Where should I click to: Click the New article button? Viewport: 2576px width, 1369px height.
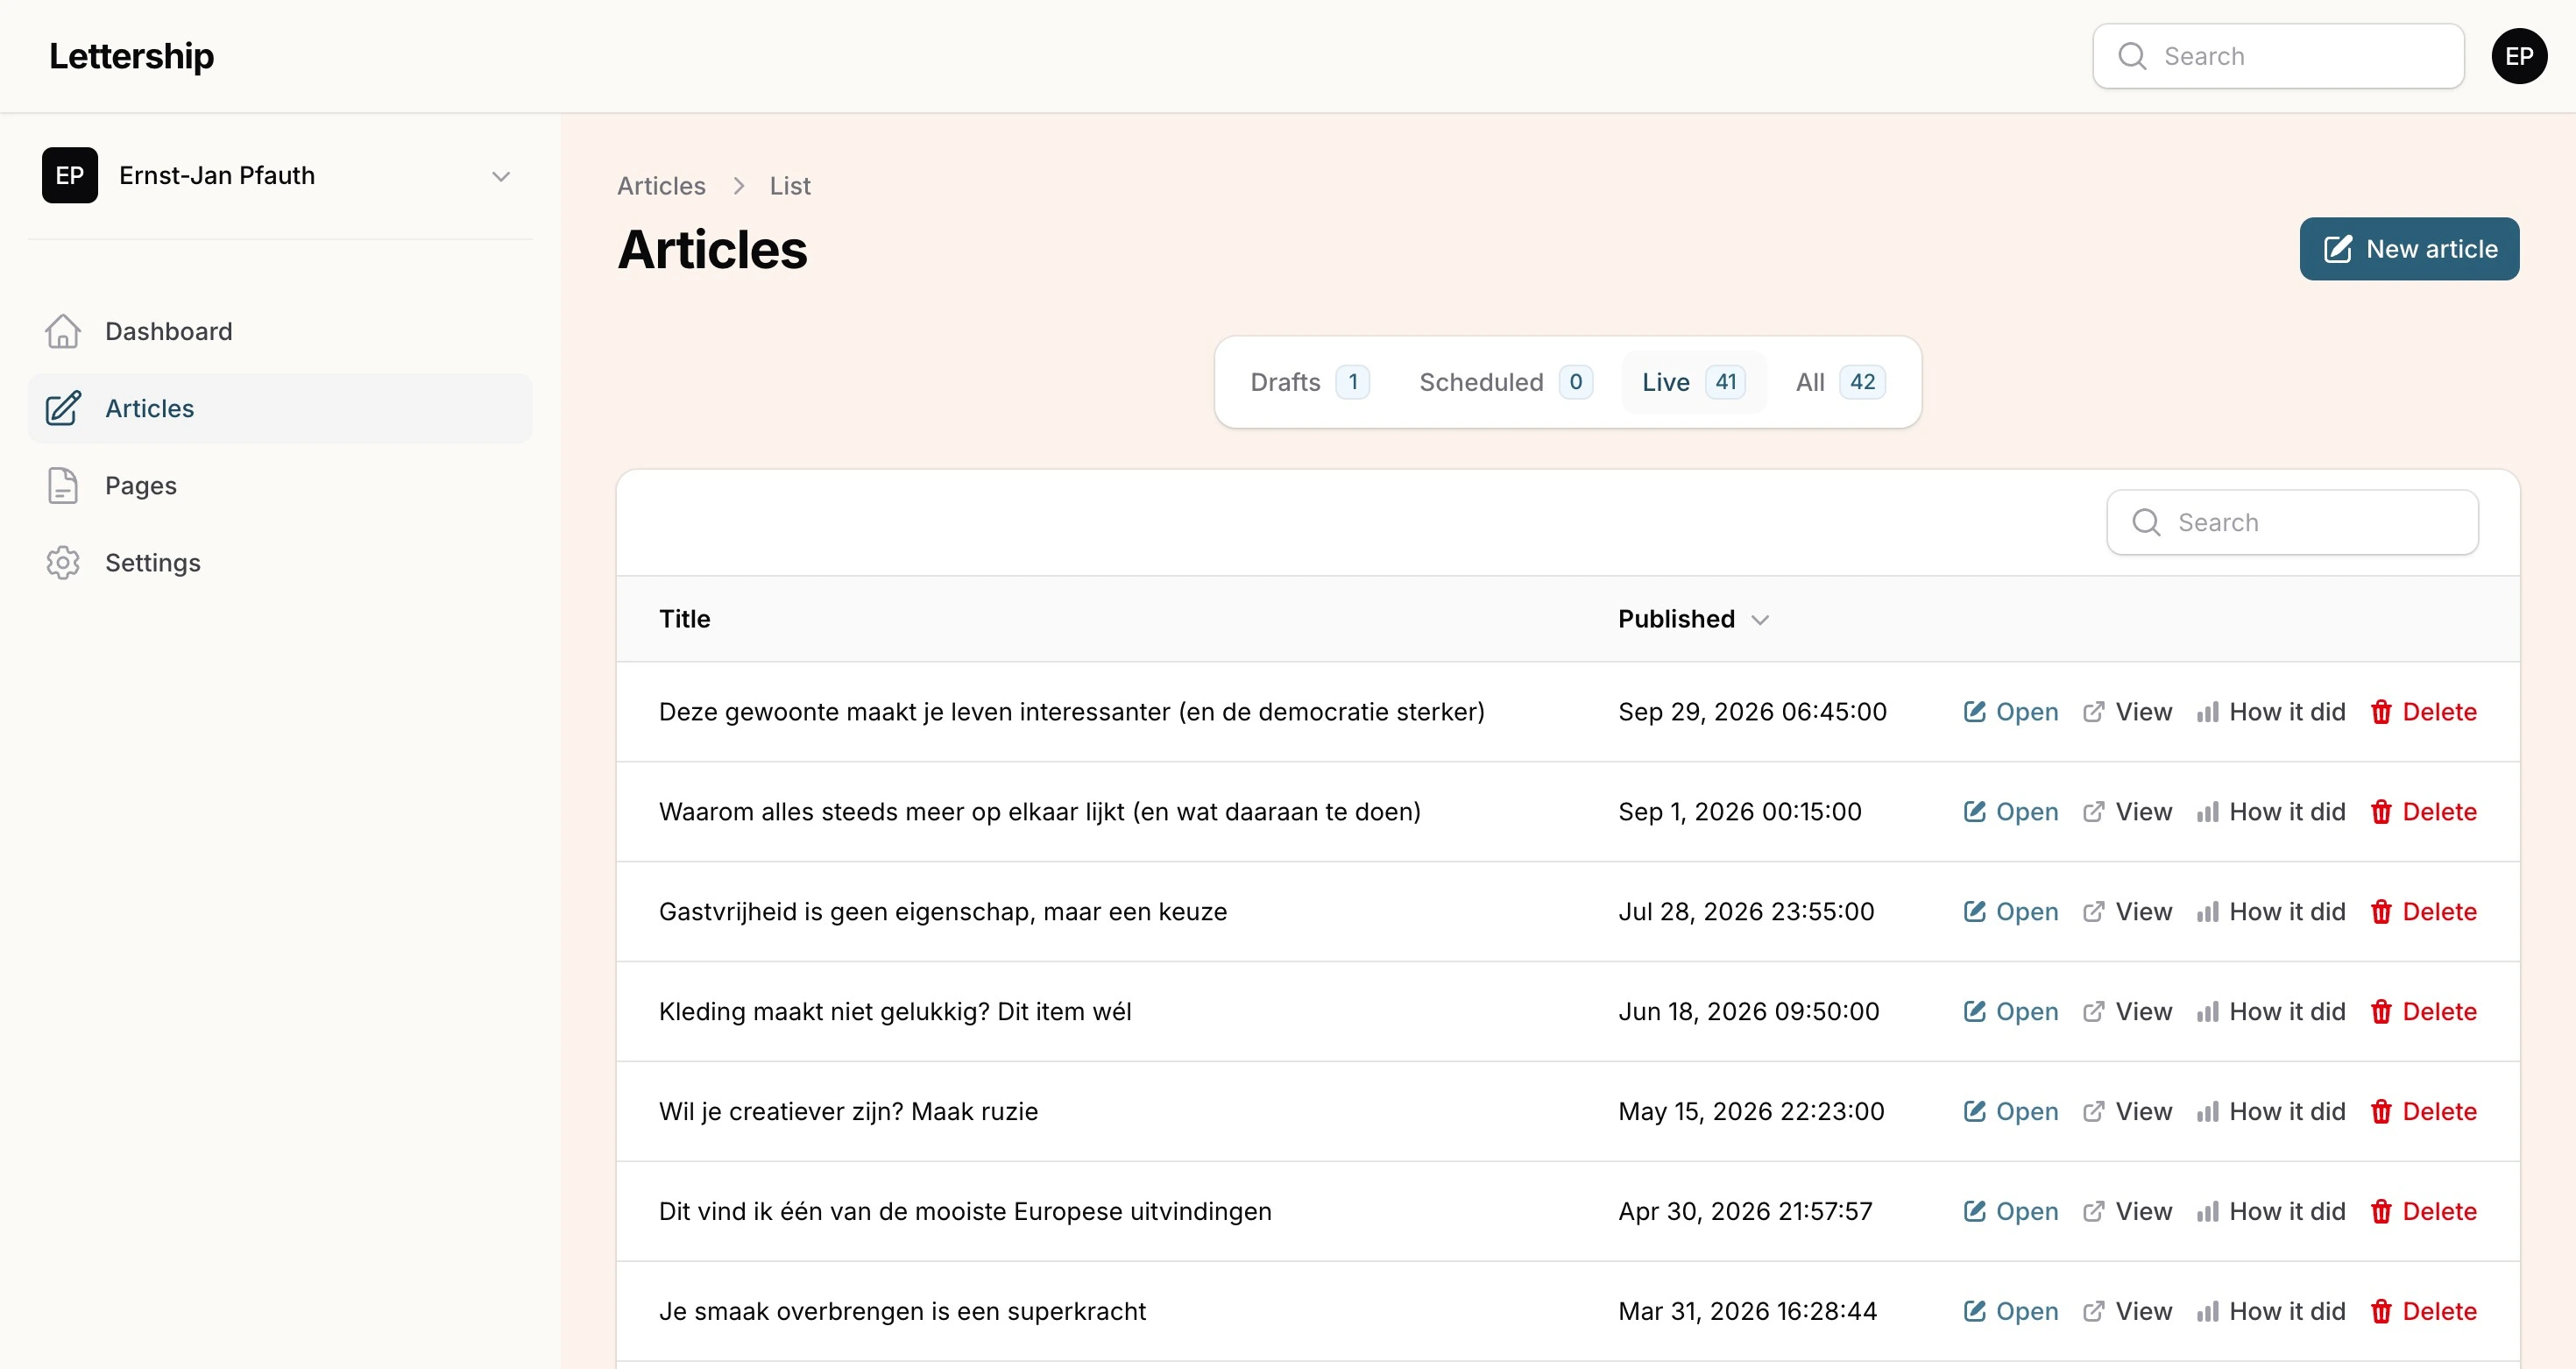[2409, 249]
